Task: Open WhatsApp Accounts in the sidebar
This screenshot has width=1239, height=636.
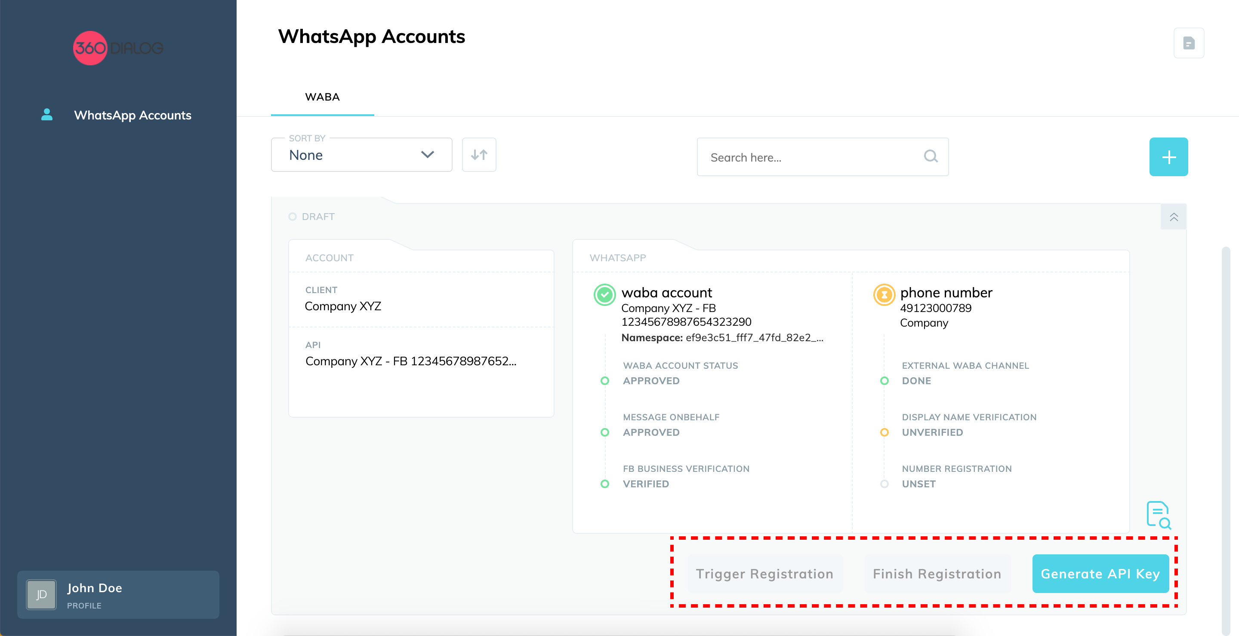Action: coord(132,115)
